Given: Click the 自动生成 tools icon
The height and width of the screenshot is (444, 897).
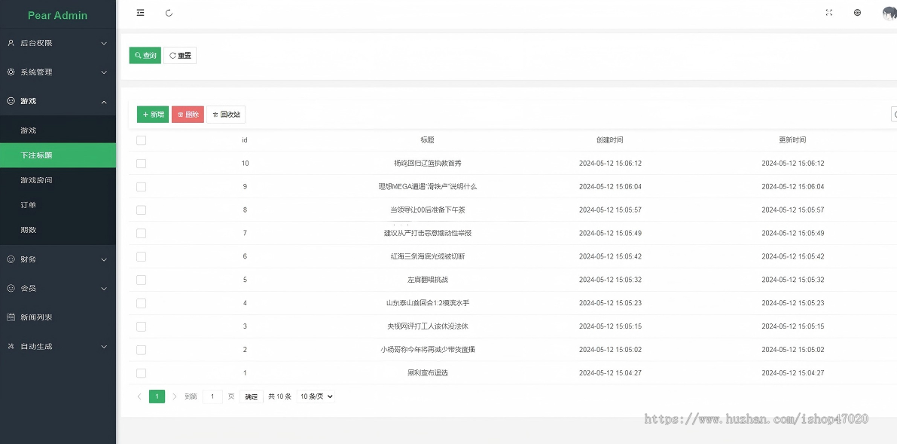Looking at the screenshot, I should tap(11, 346).
